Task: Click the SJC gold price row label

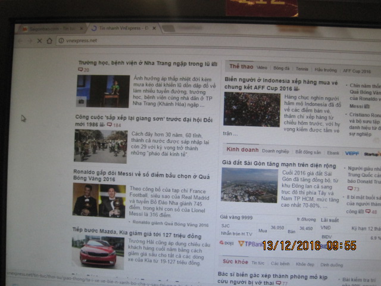Action: coord(226,226)
